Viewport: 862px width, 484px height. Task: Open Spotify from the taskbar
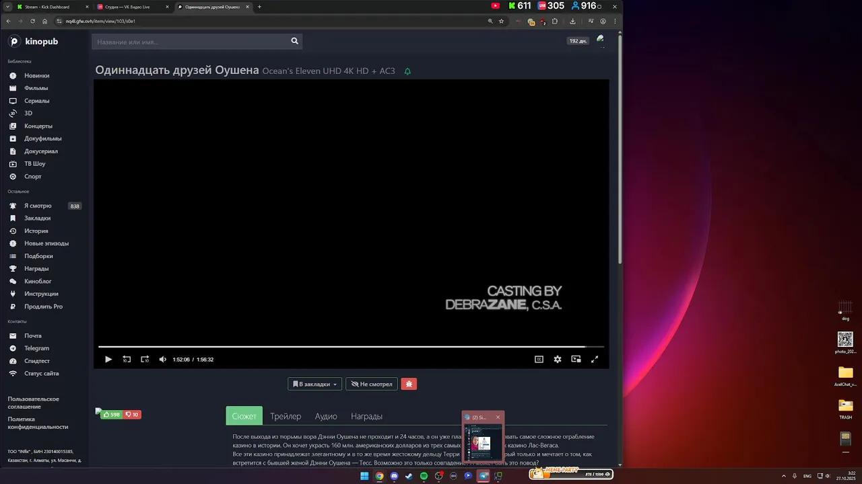tap(424, 476)
